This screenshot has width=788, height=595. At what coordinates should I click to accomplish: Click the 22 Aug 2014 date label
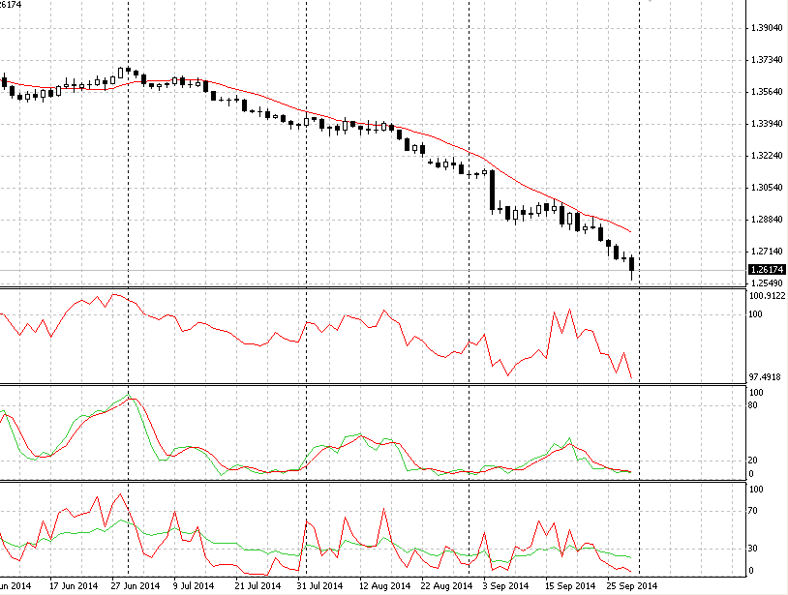[446, 586]
